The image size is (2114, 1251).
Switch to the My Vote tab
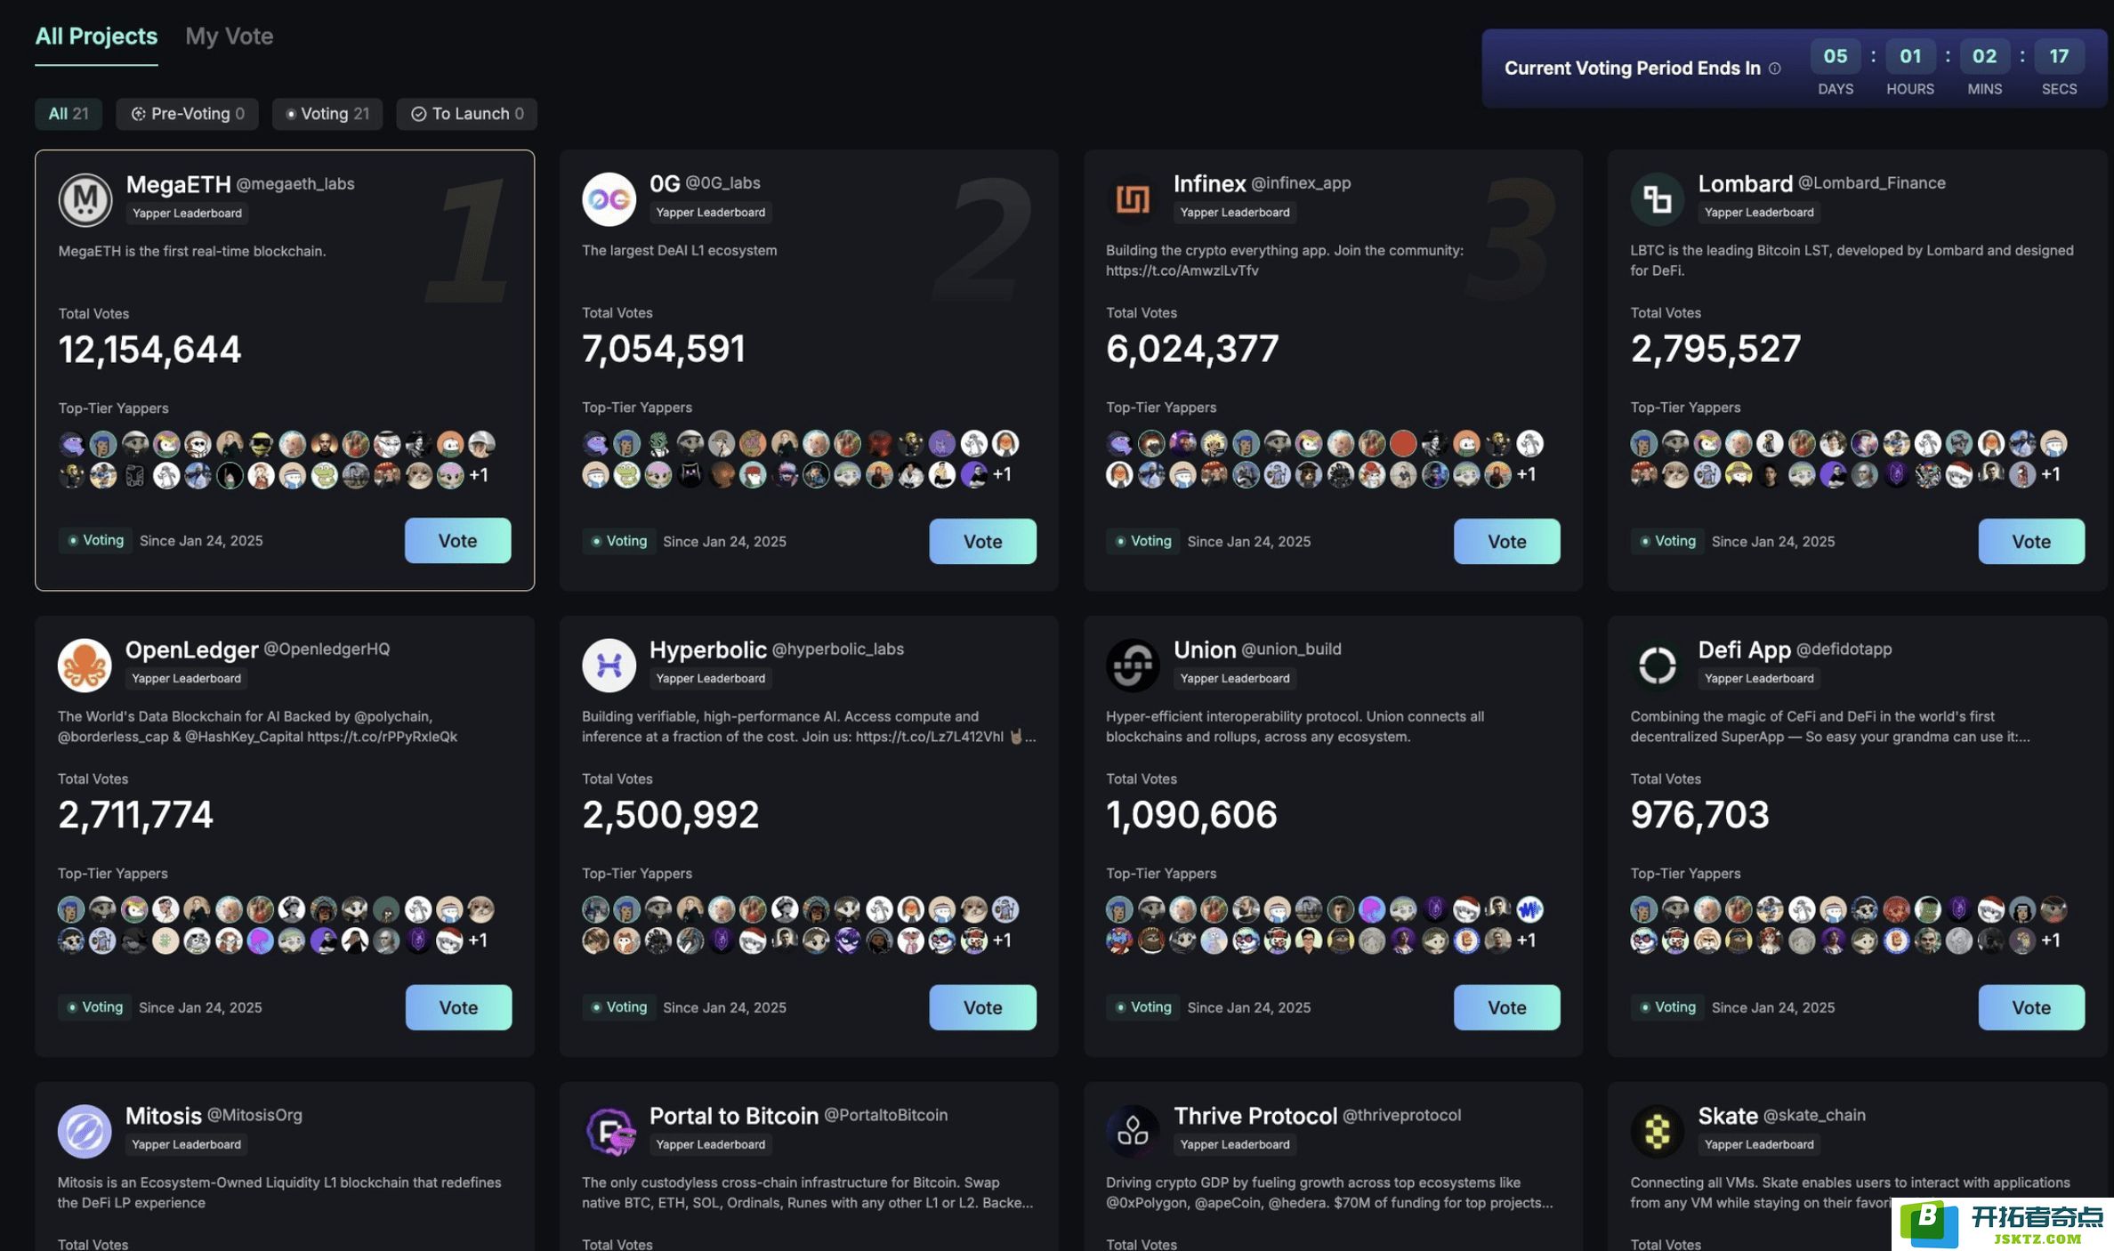point(229,36)
